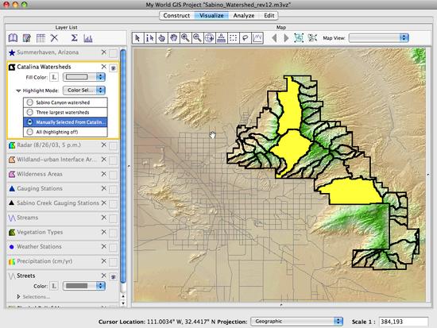Click the rectangular selection tool

pos(234,38)
